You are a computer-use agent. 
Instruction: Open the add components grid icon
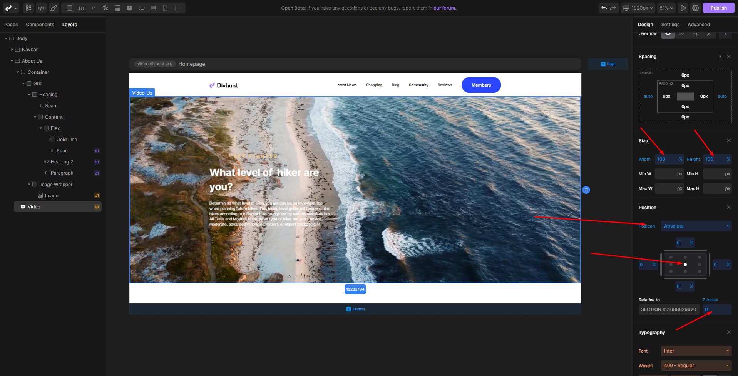point(28,8)
